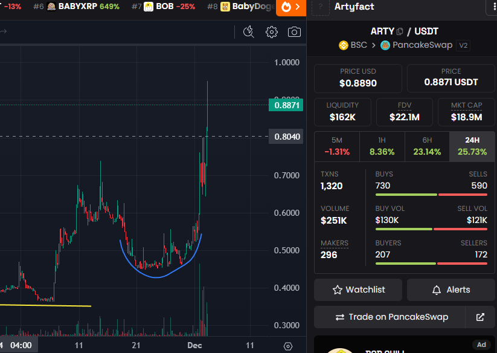Click the BOB token icon in ticker
The width and height of the screenshot is (497, 353).
pos(149,6)
